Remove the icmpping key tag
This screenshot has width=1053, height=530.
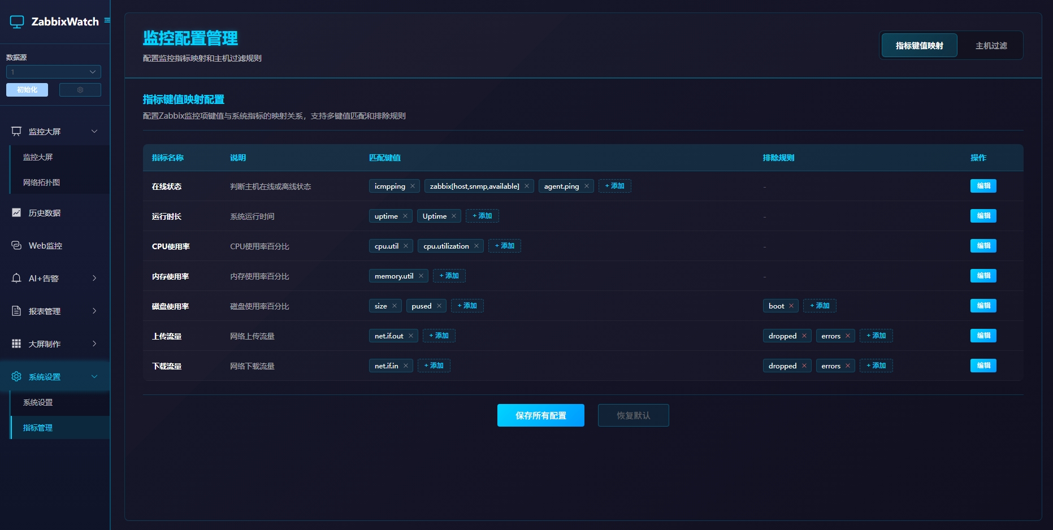(x=413, y=186)
